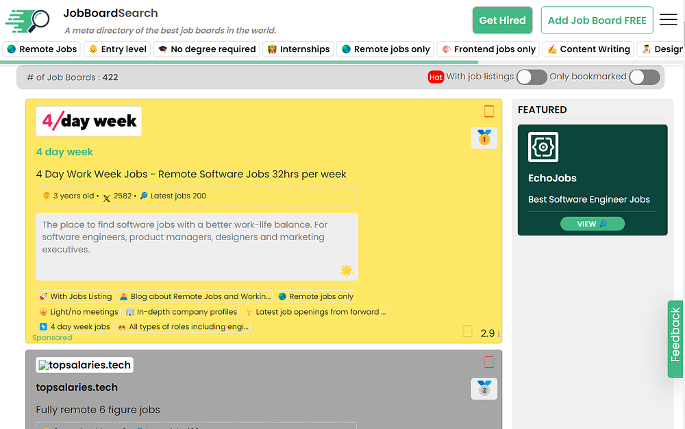Click the gold rank 1 medal badge
The width and height of the screenshot is (685, 429).
(484, 138)
